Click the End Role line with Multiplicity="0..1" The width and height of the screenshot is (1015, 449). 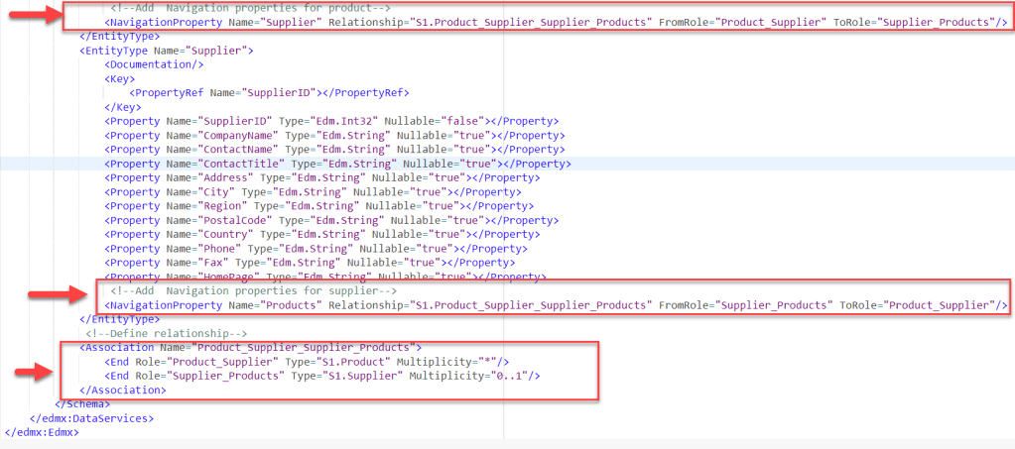coord(321,377)
